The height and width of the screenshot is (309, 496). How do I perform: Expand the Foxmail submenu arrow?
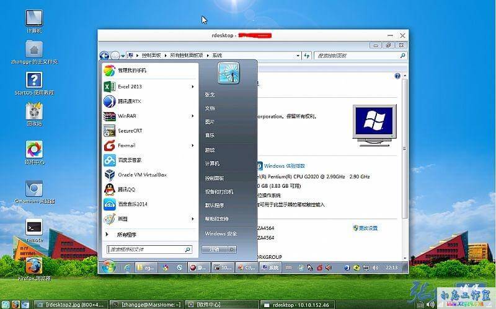192,146
